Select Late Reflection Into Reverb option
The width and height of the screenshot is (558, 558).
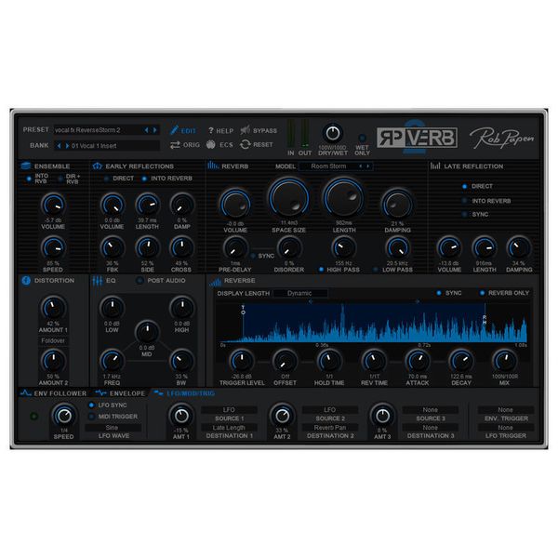pos(464,201)
